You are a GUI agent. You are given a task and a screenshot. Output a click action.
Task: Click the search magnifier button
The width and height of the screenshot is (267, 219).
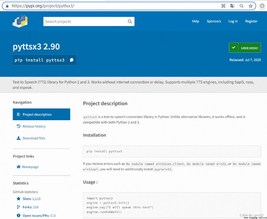pos(130,21)
